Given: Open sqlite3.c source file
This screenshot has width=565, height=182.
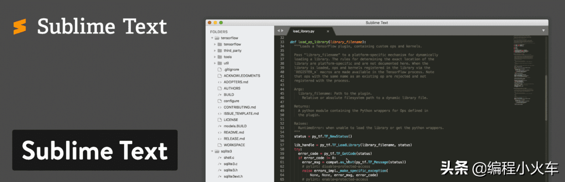Looking at the screenshot, I should (x=231, y=164).
